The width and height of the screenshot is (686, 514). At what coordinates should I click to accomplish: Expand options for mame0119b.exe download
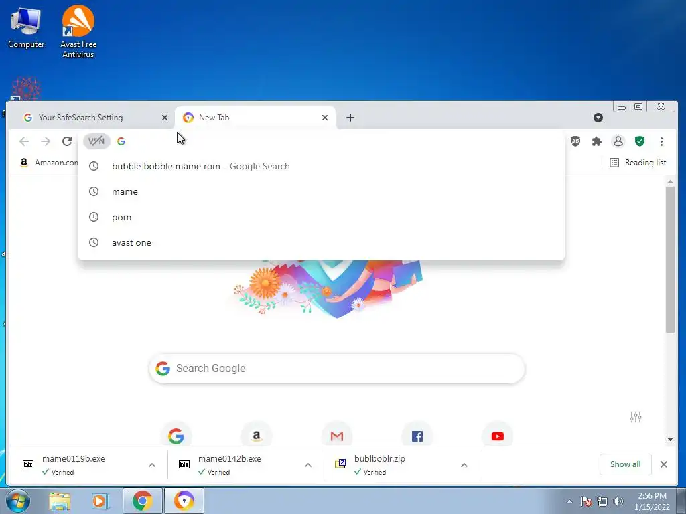(x=152, y=465)
